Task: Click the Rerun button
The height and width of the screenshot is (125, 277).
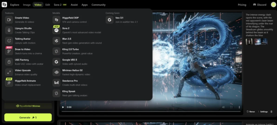Action: 251,111
